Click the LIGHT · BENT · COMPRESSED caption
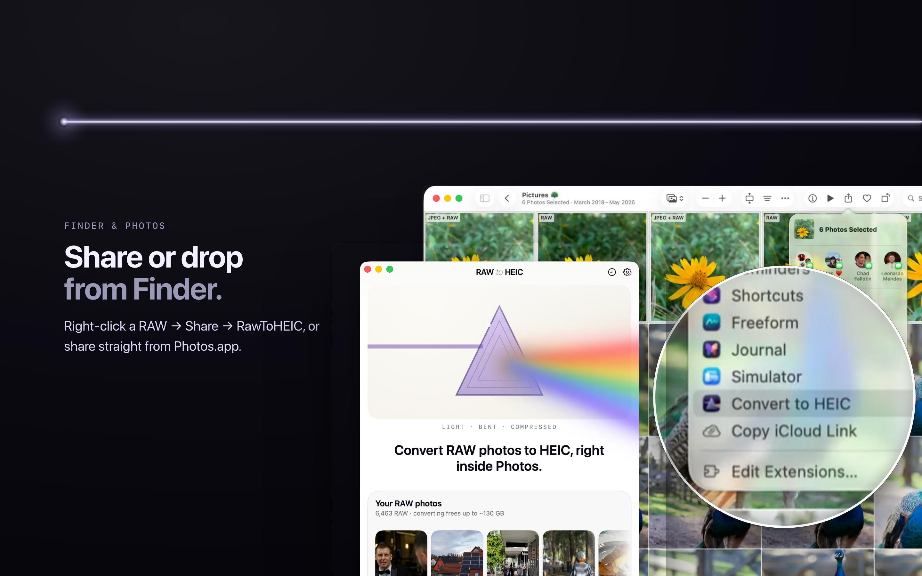The image size is (922, 576). [499, 427]
